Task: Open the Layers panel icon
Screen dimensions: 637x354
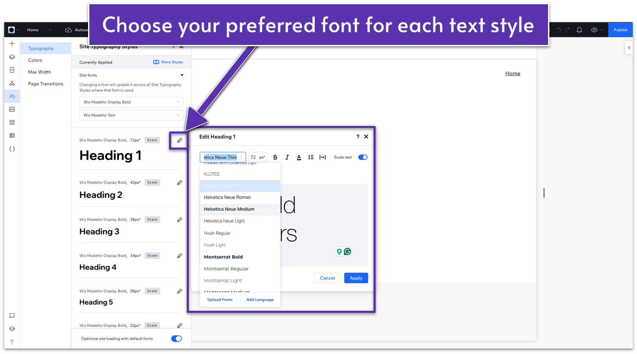Action: click(12, 57)
